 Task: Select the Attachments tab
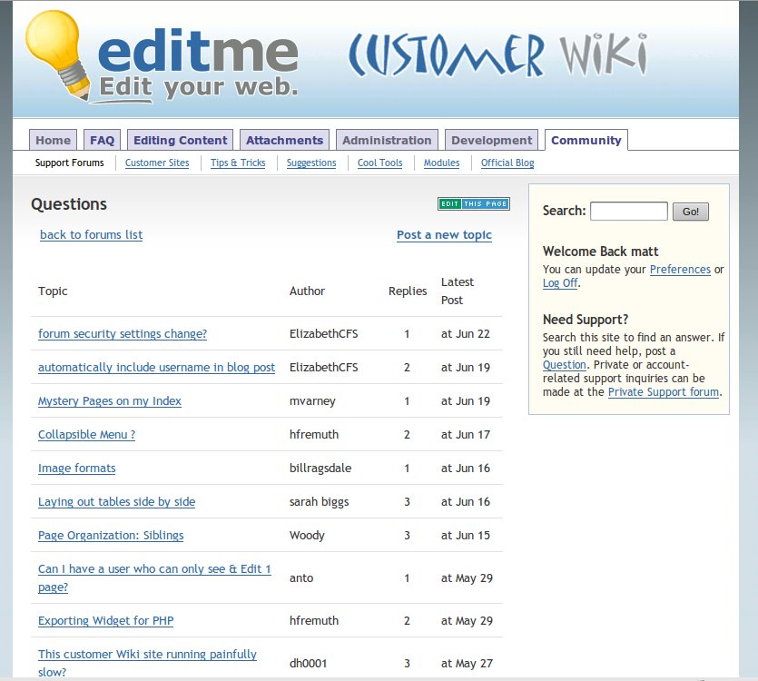coord(284,140)
